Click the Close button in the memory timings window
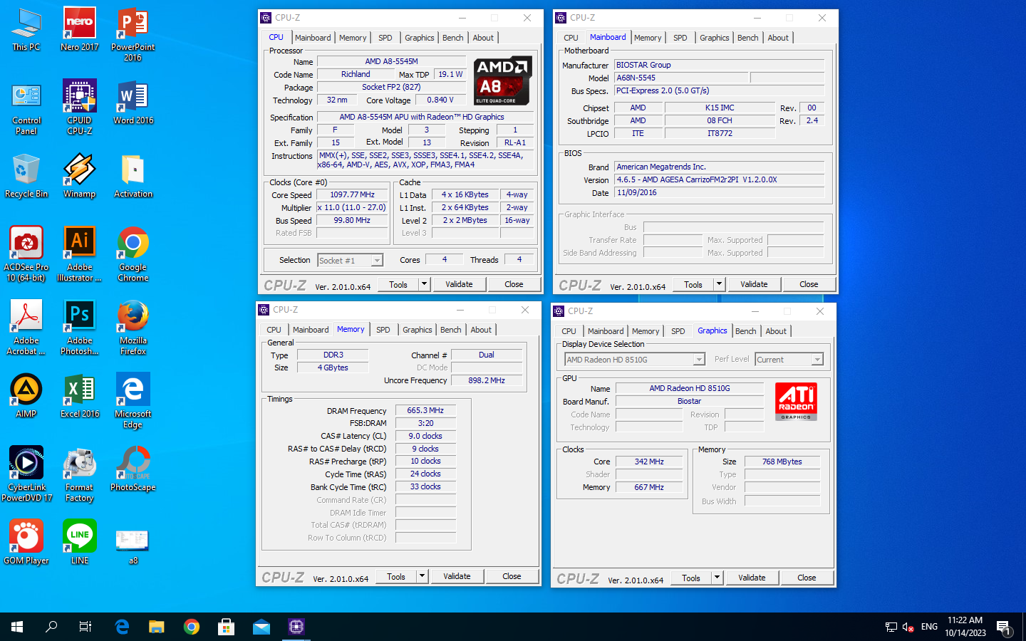This screenshot has height=641, width=1026. pyautogui.click(x=512, y=576)
